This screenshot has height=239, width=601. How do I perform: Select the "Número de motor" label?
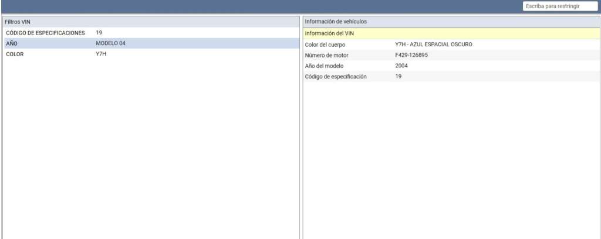(x=326, y=55)
